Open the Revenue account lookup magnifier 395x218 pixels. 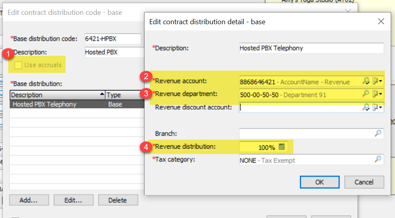point(366,82)
